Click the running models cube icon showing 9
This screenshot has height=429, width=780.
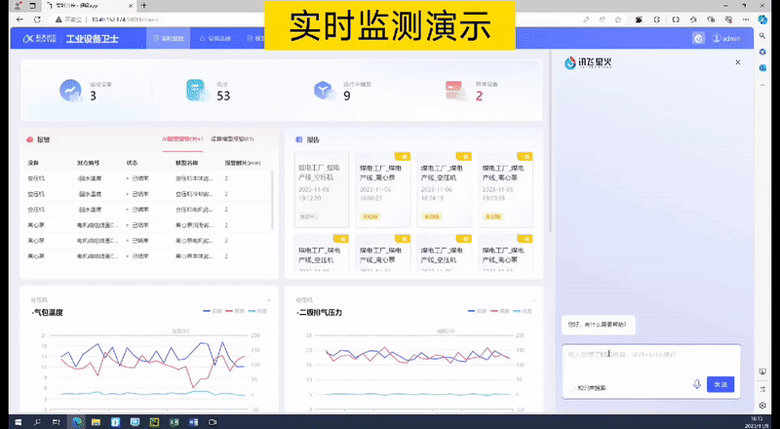(x=324, y=91)
